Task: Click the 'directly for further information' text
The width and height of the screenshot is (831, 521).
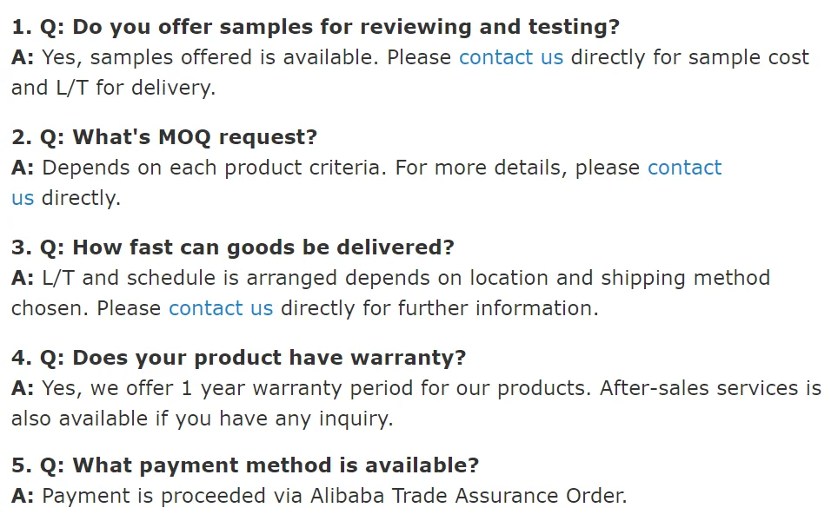Action: coord(439,308)
